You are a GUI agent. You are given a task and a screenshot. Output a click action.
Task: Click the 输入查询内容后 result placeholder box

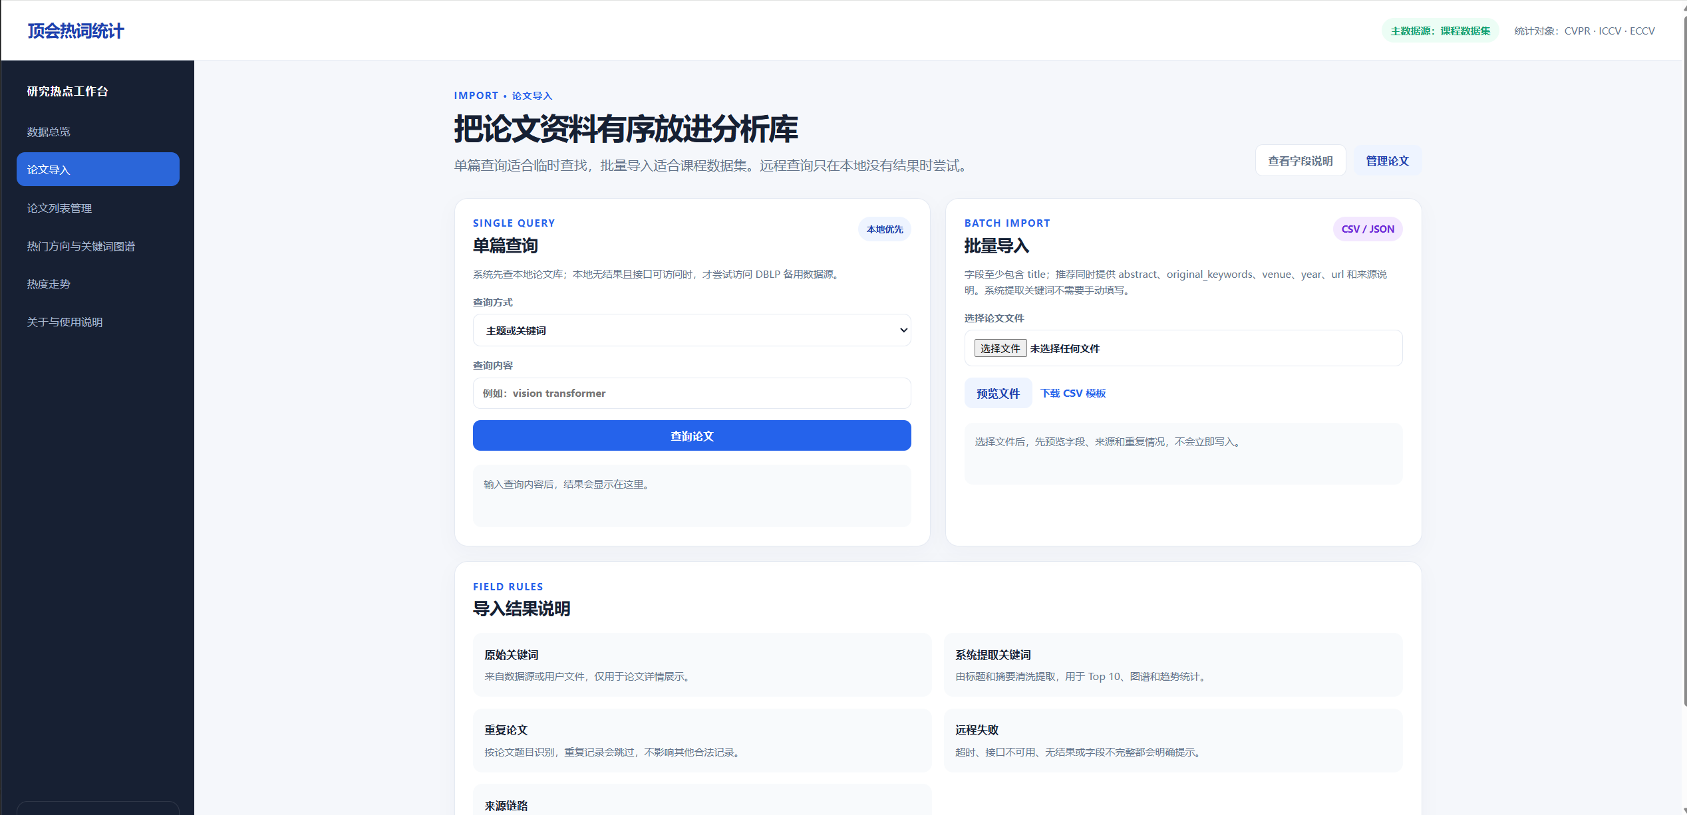click(692, 496)
